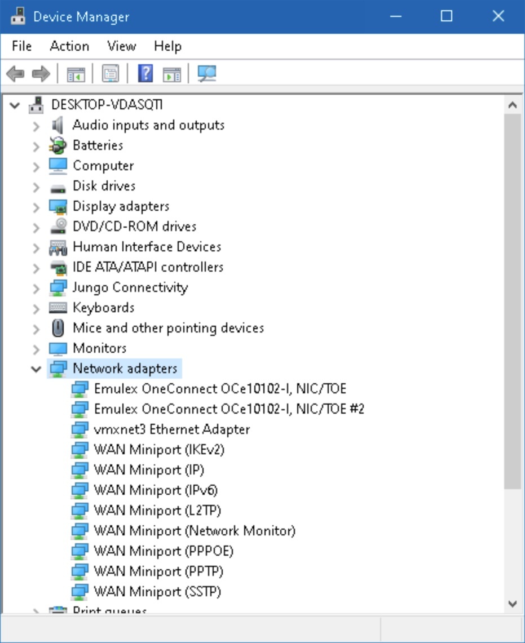Open the Action menu

69,46
